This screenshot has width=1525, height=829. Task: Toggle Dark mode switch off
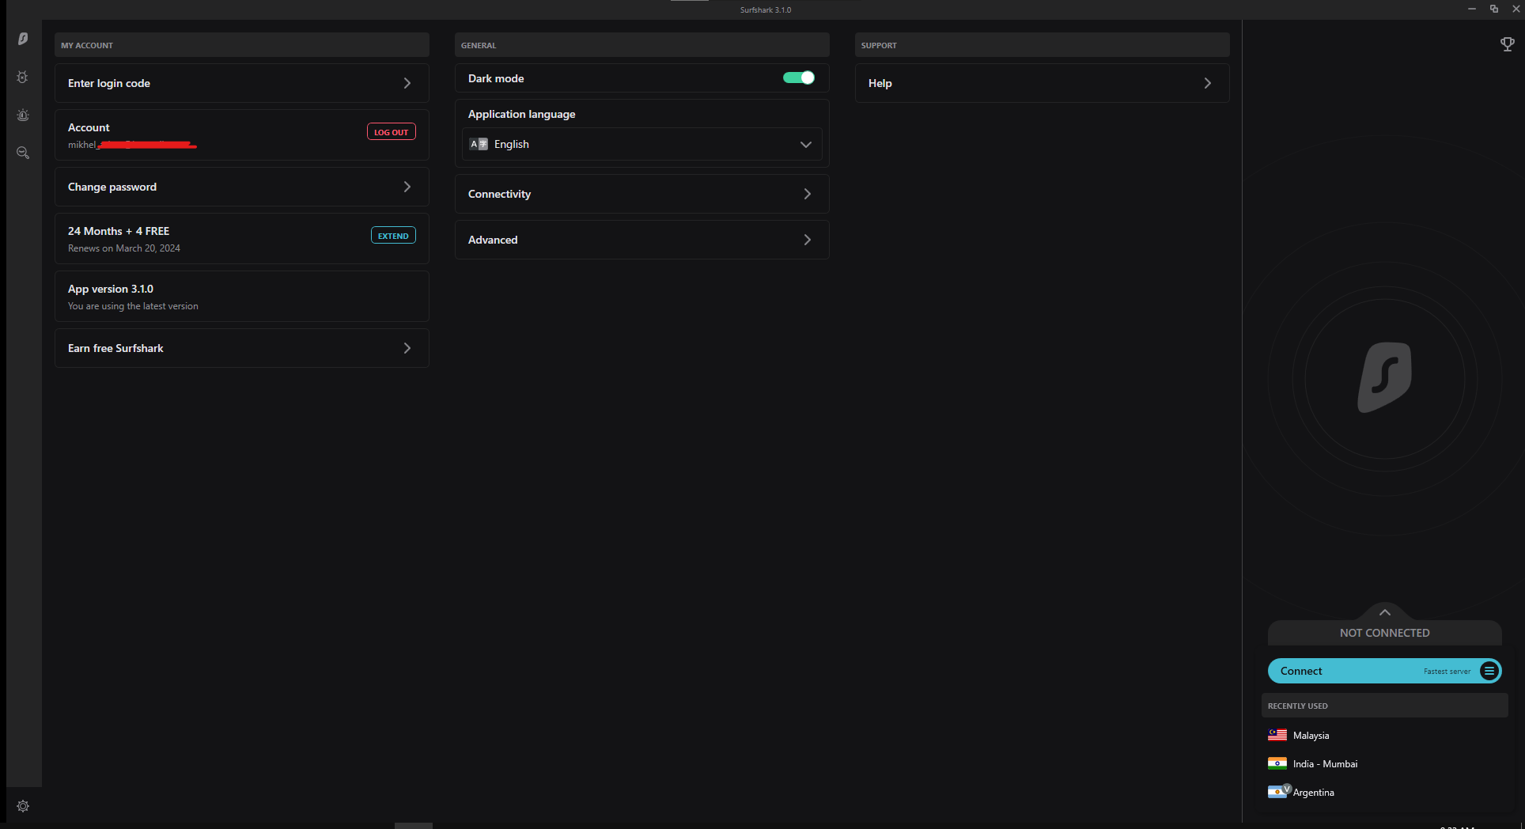tap(798, 78)
